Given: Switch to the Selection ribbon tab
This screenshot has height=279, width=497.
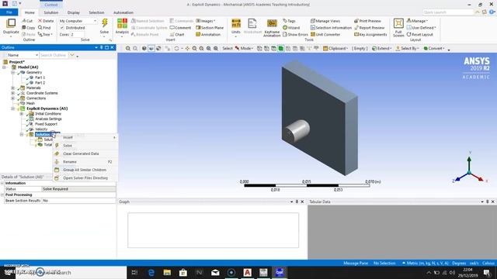Looking at the screenshot, I should (x=96, y=12).
